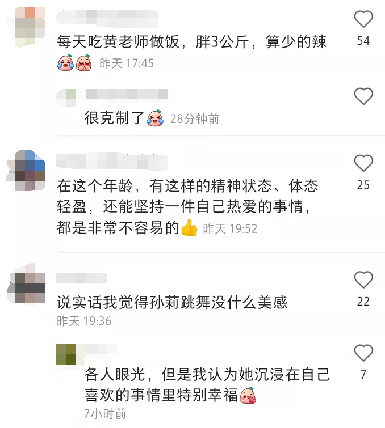Reply to comment 说实话我觉得孙莉跳舞没什么美感
Viewport: 385px width, 428px height.
[x=172, y=302]
